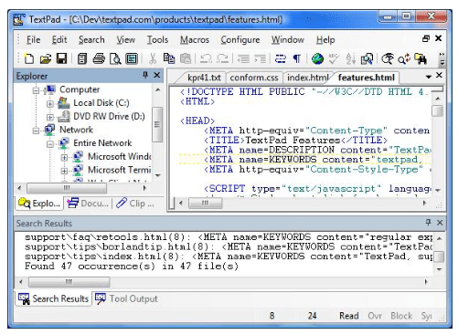Screen dimensions: 458x335
Task: Open the Tools menu
Action: point(157,40)
